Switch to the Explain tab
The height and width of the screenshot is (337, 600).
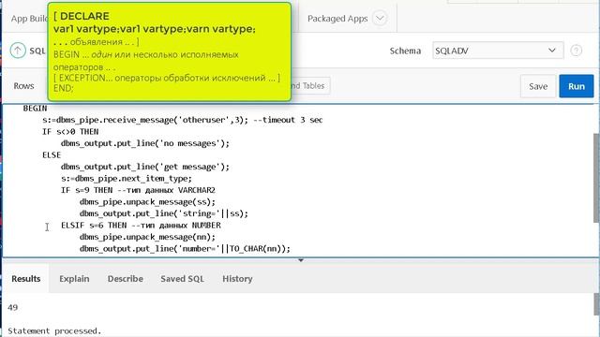coord(74,279)
